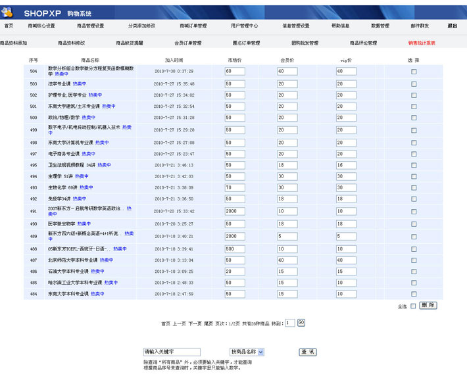Go to 首页 in pagination

pos(166,323)
